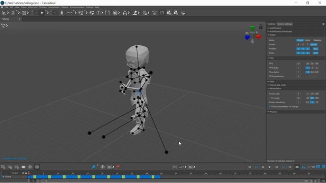Select highlighted preset for Time factor

tap(308, 72)
